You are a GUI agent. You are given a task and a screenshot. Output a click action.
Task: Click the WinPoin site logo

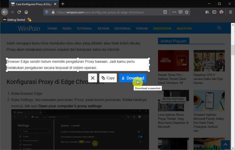(29, 28)
